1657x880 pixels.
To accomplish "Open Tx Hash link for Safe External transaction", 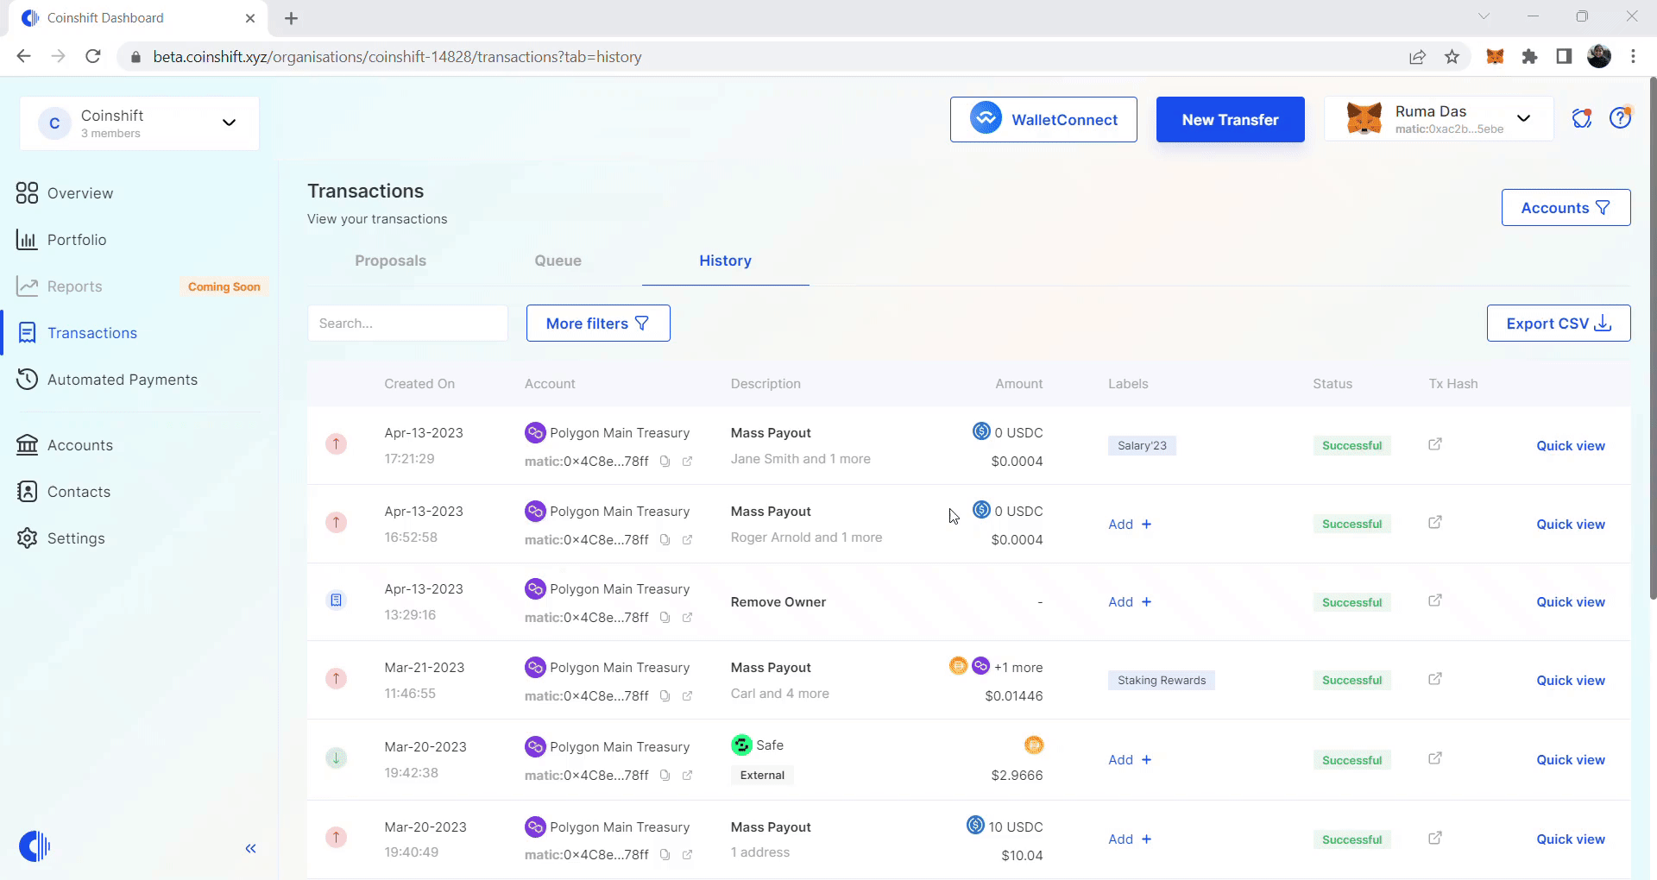I will coord(1434,758).
